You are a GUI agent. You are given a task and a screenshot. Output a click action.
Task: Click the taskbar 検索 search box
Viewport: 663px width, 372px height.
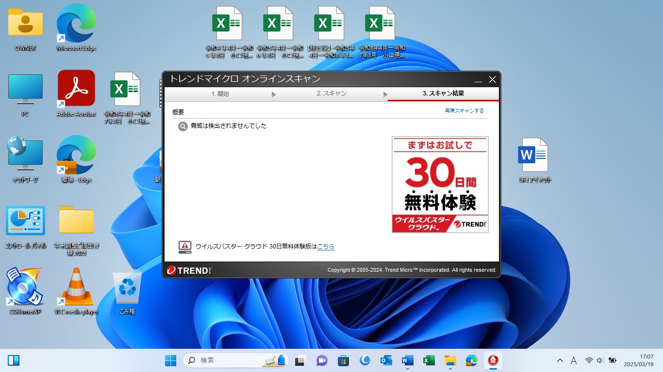click(228, 360)
